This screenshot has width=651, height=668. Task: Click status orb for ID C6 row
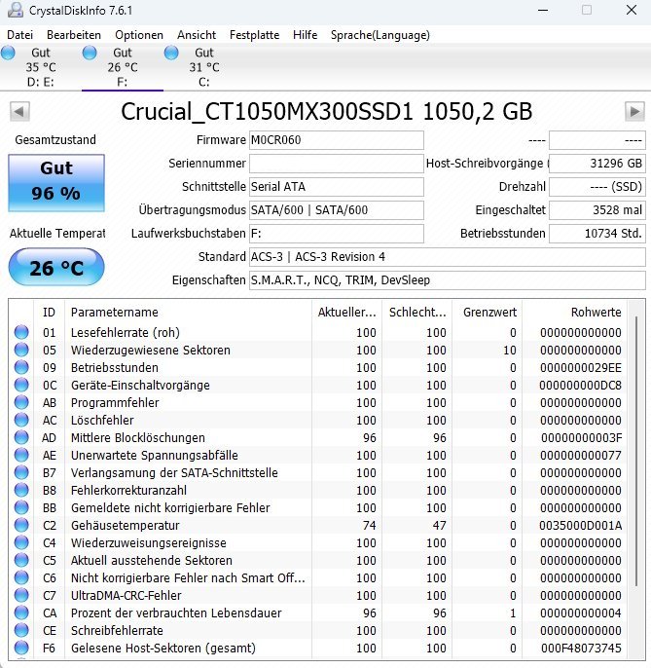point(21,577)
